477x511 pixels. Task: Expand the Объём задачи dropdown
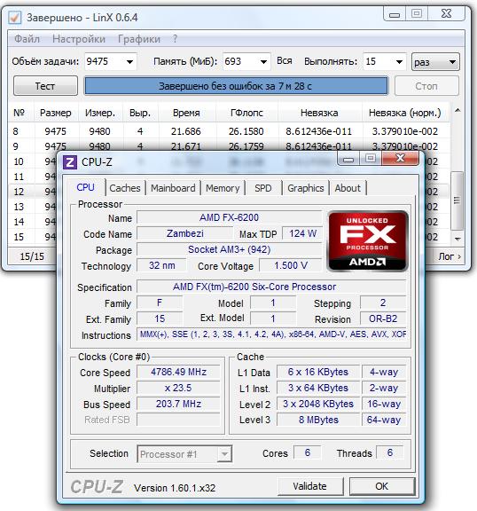coord(129,61)
